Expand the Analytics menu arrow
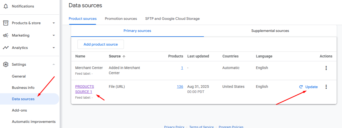 [54, 48]
